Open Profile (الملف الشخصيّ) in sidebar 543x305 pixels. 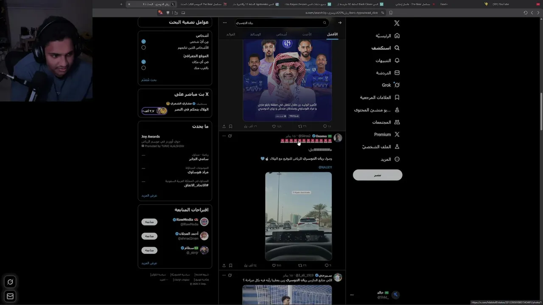coord(381,147)
